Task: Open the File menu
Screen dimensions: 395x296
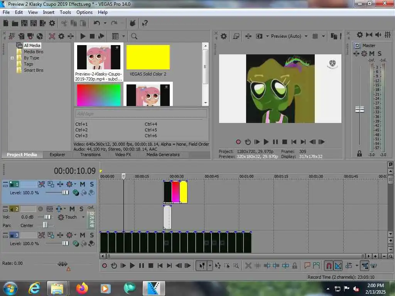Action: (6, 12)
